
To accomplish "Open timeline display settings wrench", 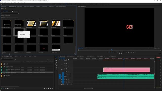I will 68,59.
